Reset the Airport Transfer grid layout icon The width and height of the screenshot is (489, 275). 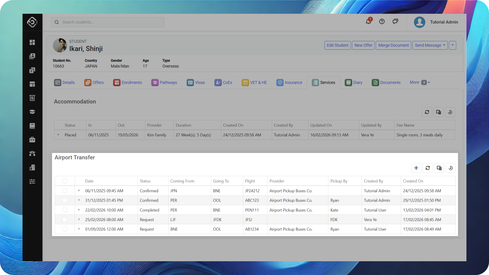(451, 168)
